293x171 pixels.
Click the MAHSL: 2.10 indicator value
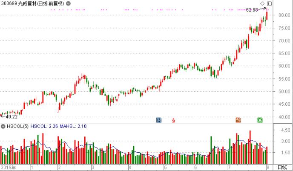click(75, 126)
